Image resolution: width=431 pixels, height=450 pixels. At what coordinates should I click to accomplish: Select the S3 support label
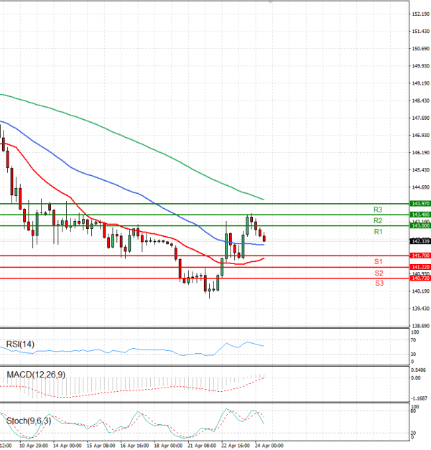378,284
